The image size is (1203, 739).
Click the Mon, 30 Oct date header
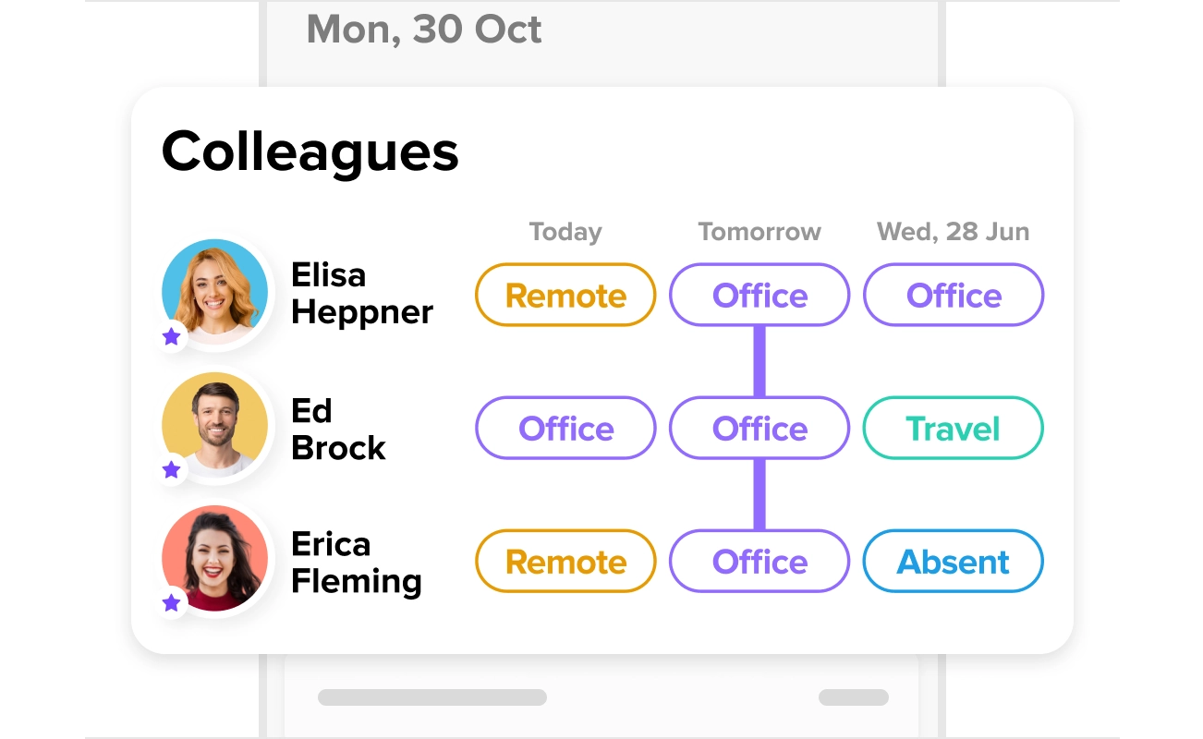424,30
